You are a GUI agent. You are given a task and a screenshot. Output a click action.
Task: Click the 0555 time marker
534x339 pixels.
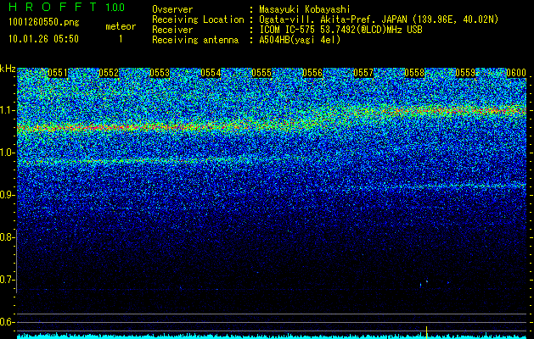(x=261, y=73)
